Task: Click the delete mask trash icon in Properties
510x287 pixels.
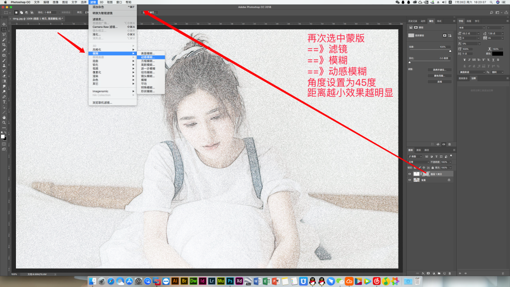Action: tap(450, 144)
